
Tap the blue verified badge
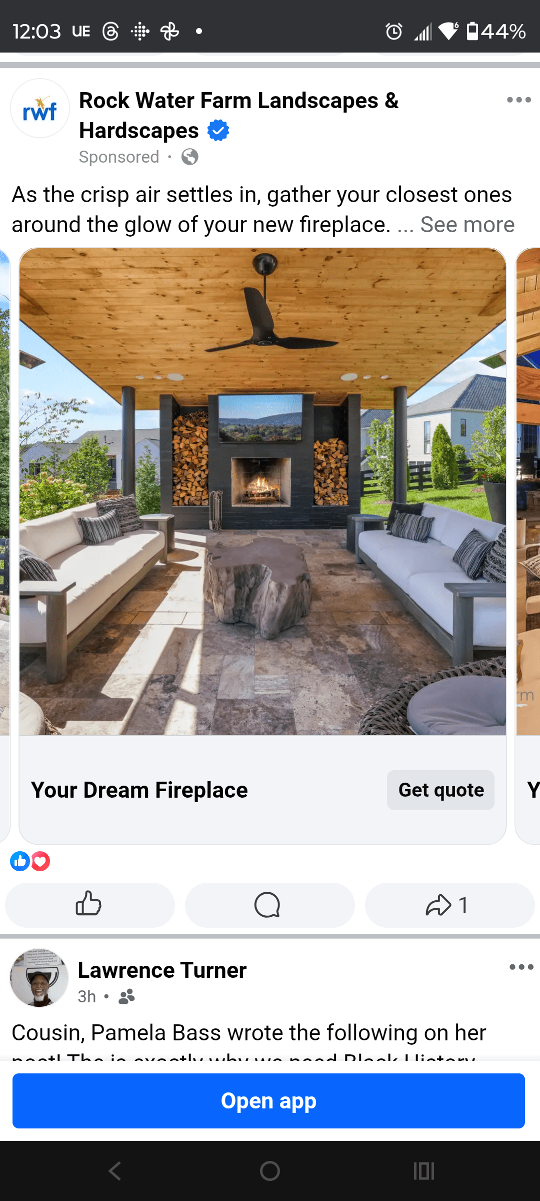(218, 131)
